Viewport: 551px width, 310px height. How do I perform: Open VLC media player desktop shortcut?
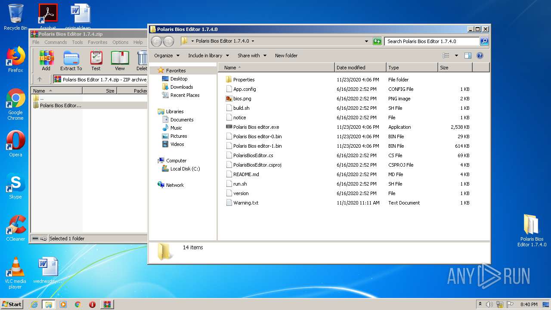(15, 273)
